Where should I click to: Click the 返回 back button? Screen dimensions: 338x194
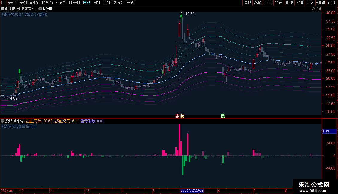(x=331, y=3)
